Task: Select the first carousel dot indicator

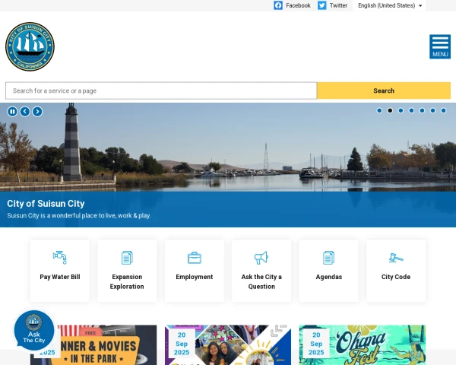Action: pos(379,110)
